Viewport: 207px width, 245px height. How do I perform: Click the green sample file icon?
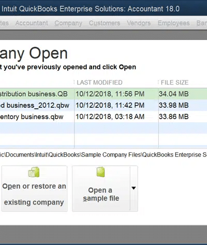[x=101, y=172]
